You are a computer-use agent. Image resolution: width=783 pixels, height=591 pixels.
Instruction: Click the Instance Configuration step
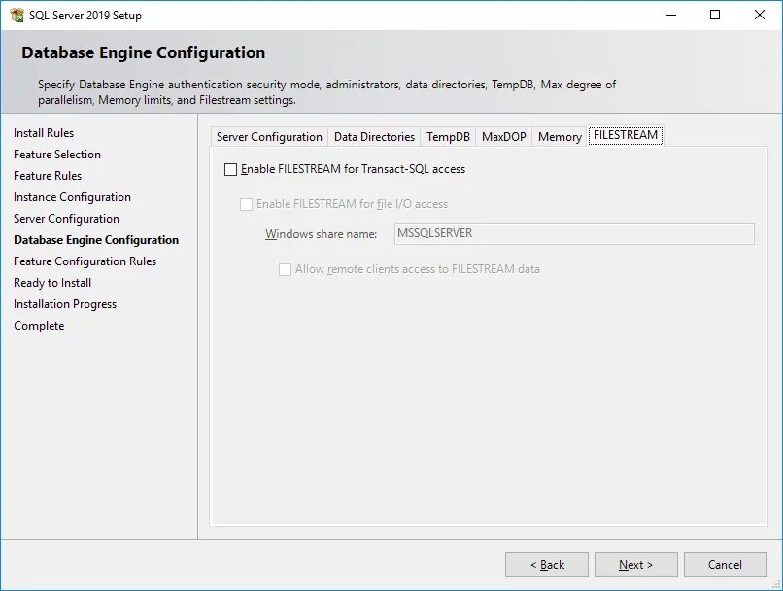coord(73,197)
